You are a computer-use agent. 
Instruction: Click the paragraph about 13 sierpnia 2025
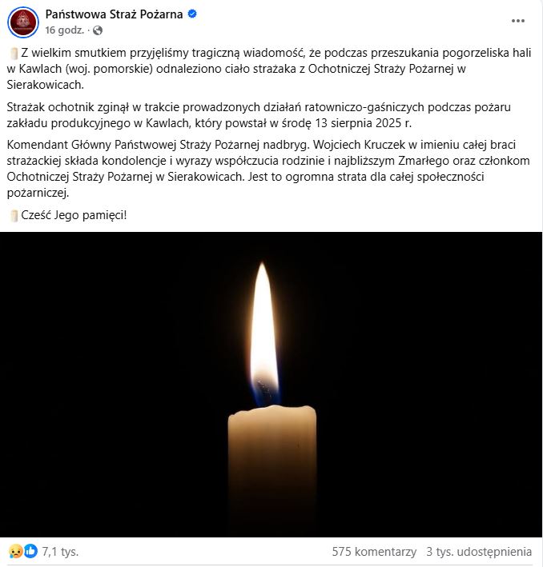[259, 115]
